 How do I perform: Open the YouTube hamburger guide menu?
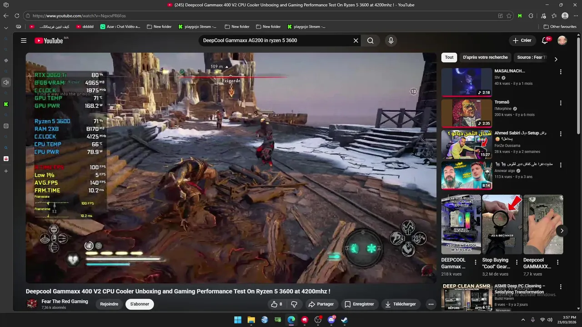[24, 40]
